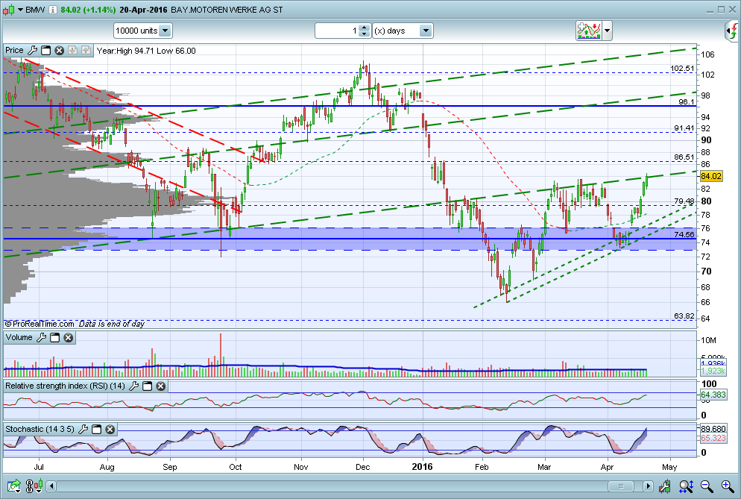Open Stochastic indicator wrench settings
Screen dimensions: 741x499
(x=83, y=429)
